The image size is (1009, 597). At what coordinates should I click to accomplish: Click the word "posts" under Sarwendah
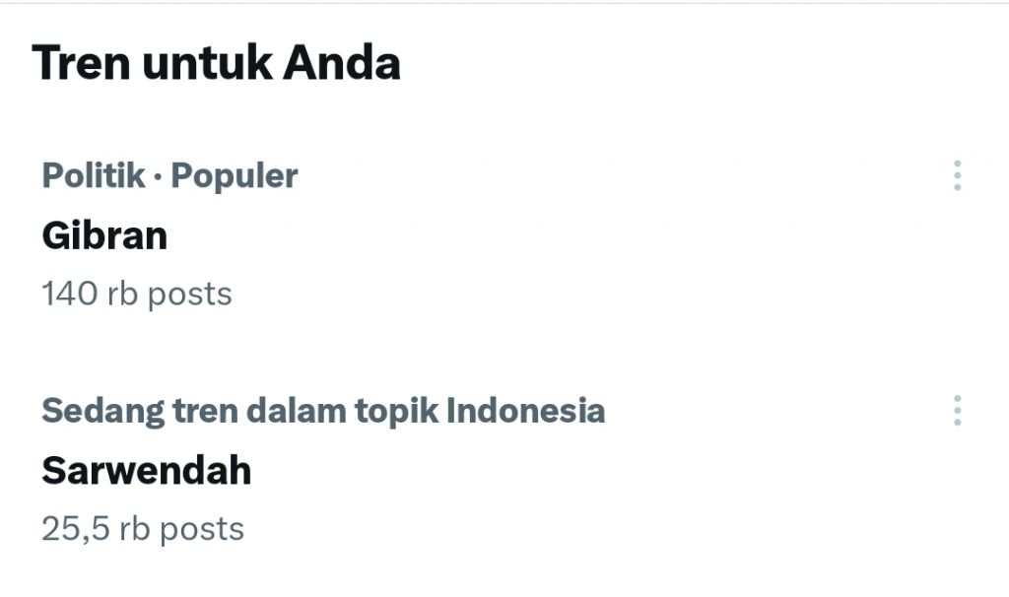click(x=201, y=528)
